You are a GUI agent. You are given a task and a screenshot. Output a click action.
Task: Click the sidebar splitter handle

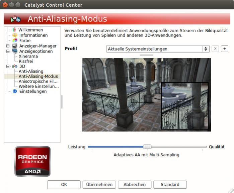[62, 102]
